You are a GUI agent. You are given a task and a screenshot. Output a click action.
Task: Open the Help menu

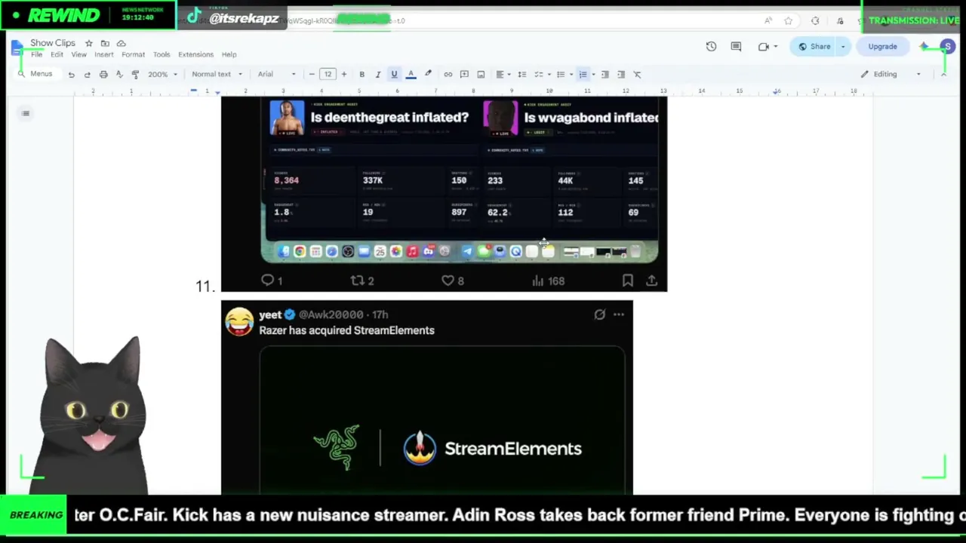point(229,55)
